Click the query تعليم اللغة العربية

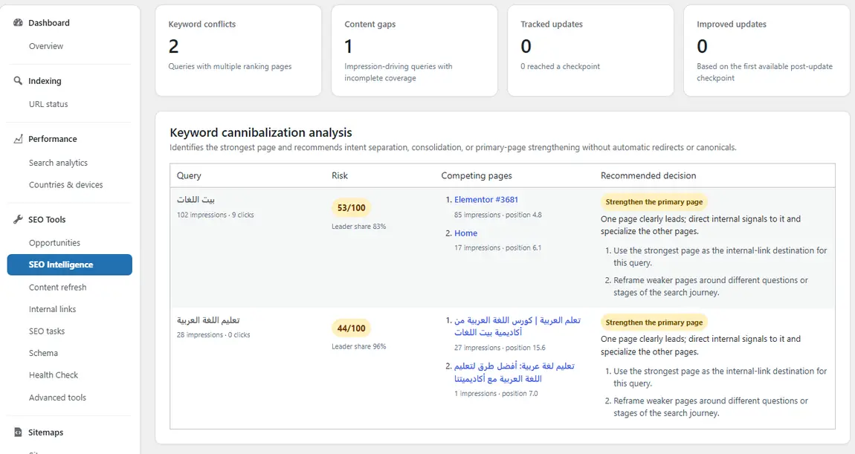tap(208, 320)
